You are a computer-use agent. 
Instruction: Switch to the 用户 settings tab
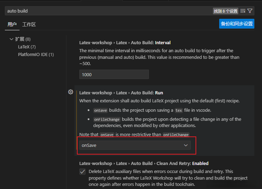point(12,24)
